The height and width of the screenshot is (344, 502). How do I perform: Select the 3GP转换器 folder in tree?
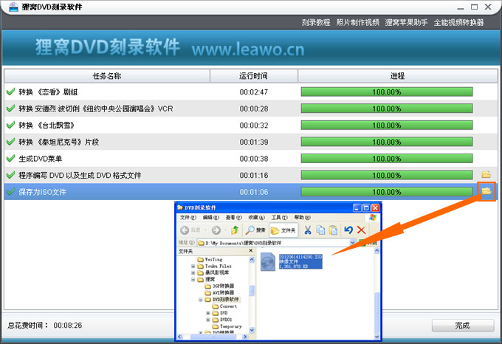tap(220, 286)
